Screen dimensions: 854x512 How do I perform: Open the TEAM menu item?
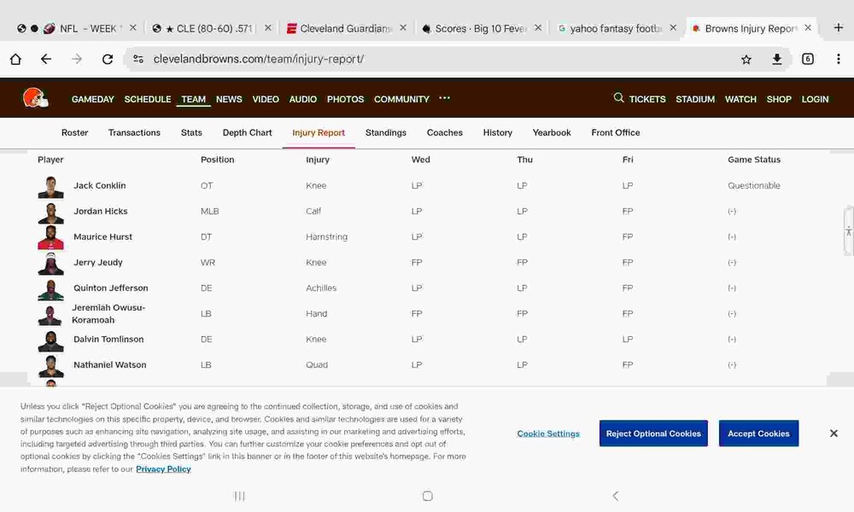pos(193,99)
